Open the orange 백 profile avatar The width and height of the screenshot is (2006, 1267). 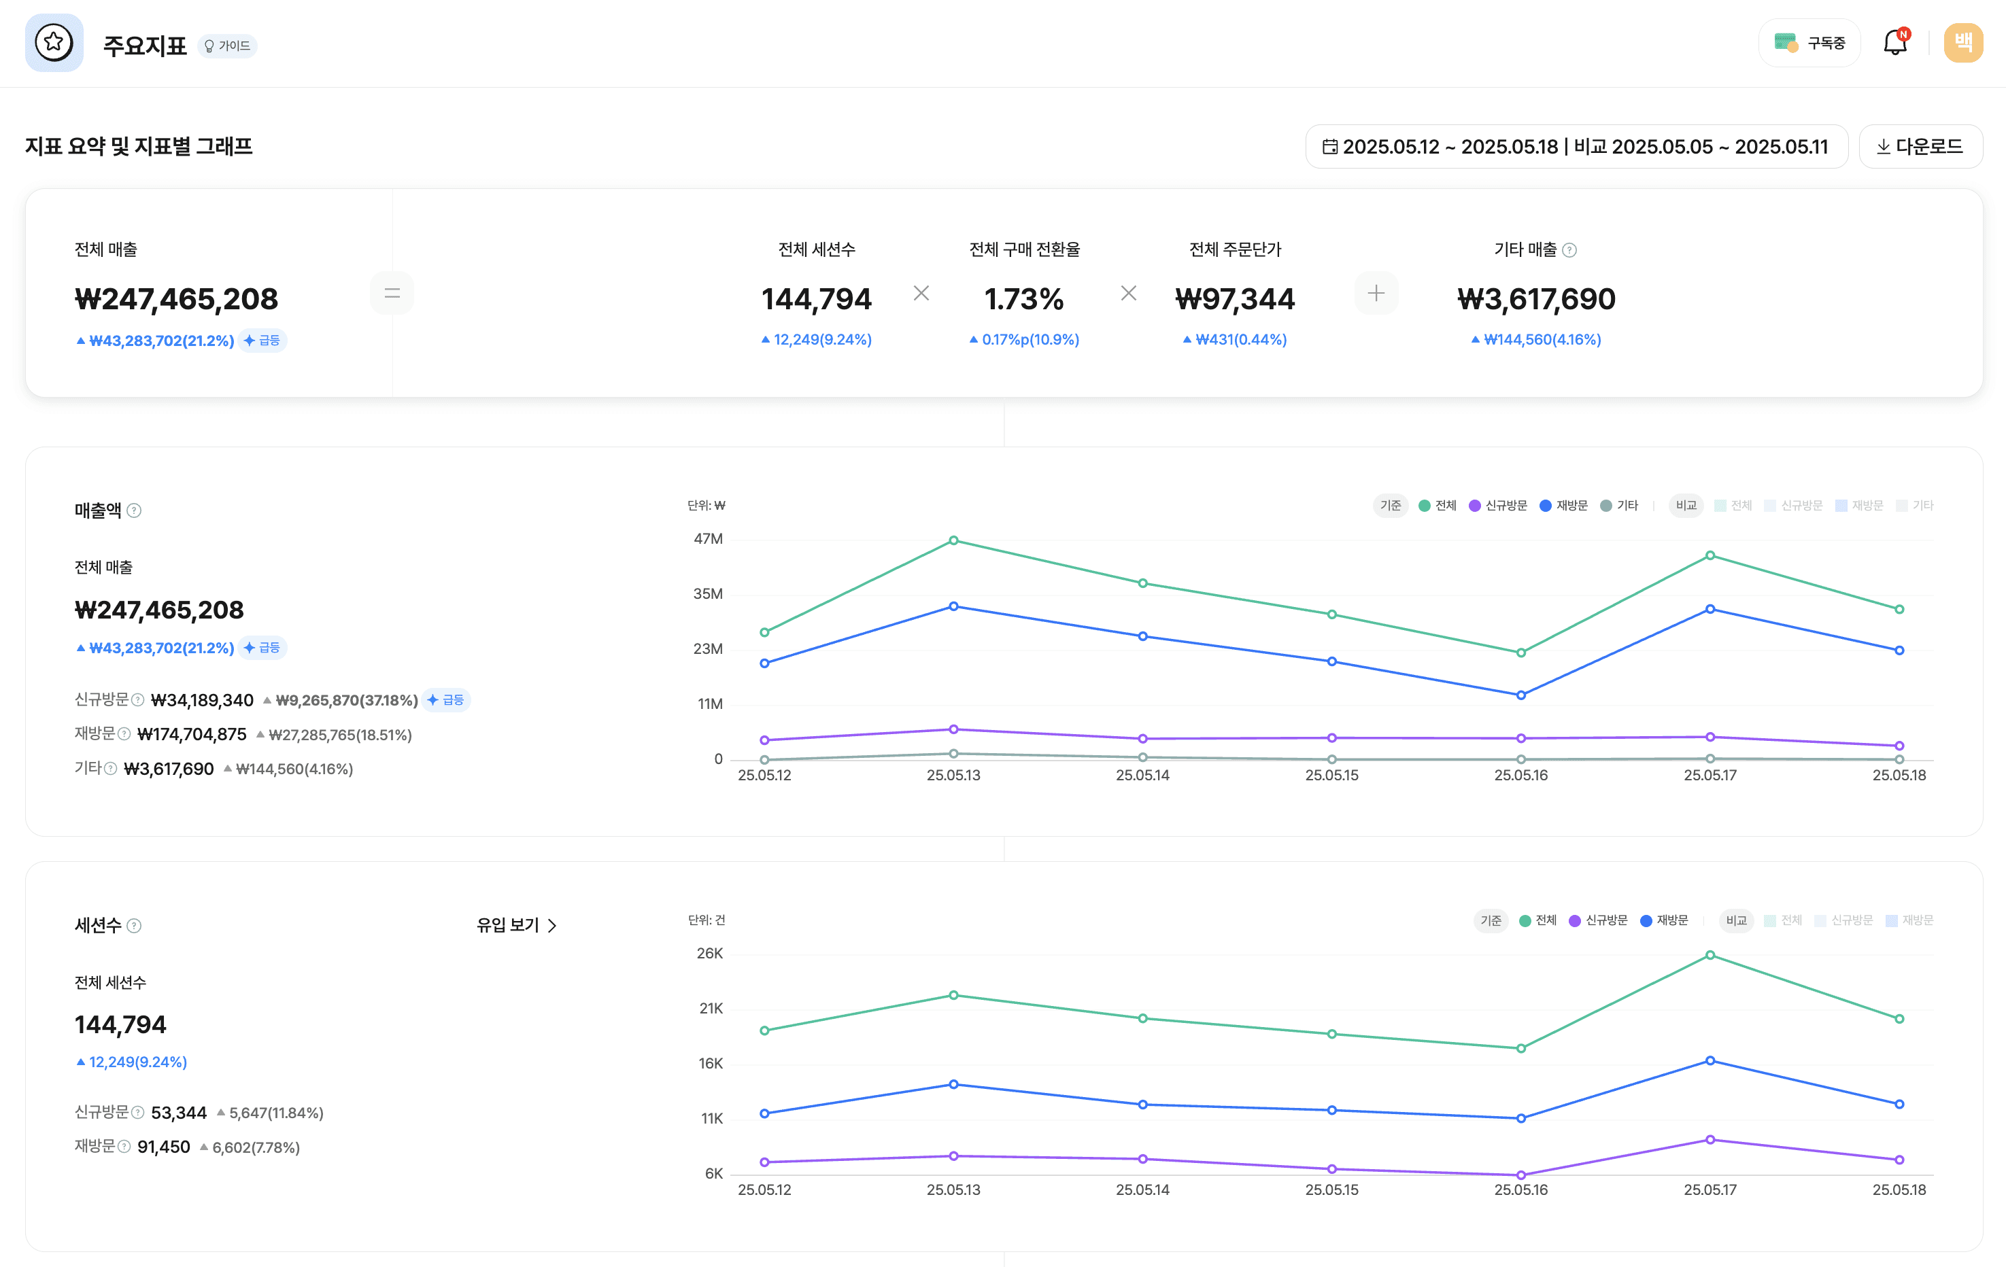(1962, 42)
